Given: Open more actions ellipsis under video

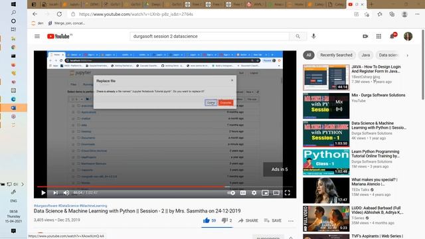Looking at the screenshot, I should pyautogui.click(x=291, y=221).
